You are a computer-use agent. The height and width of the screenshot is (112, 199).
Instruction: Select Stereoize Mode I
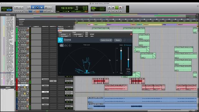click(x=127, y=73)
